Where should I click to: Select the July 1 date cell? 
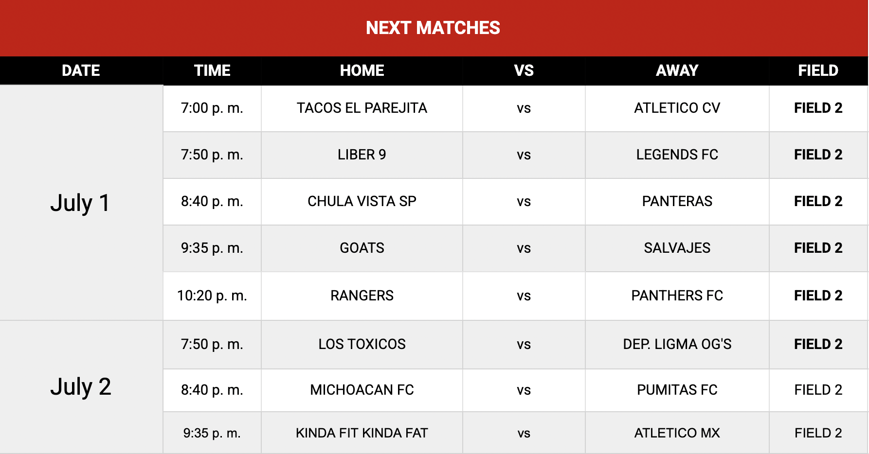81,203
